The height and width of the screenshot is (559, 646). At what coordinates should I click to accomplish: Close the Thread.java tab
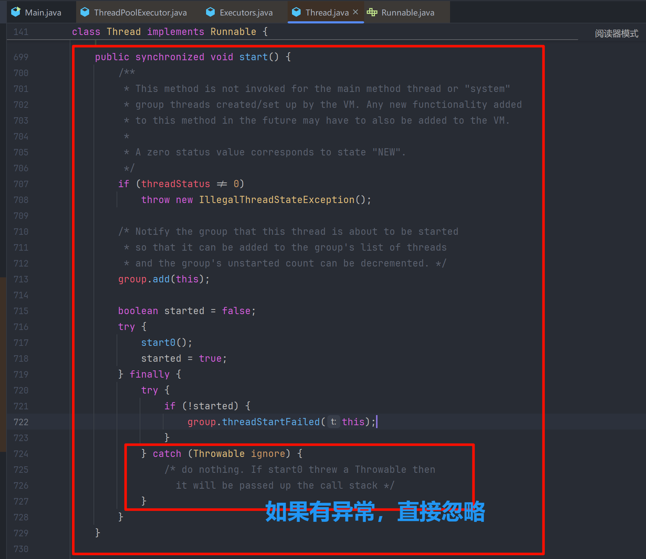click(x=355, y=12)
